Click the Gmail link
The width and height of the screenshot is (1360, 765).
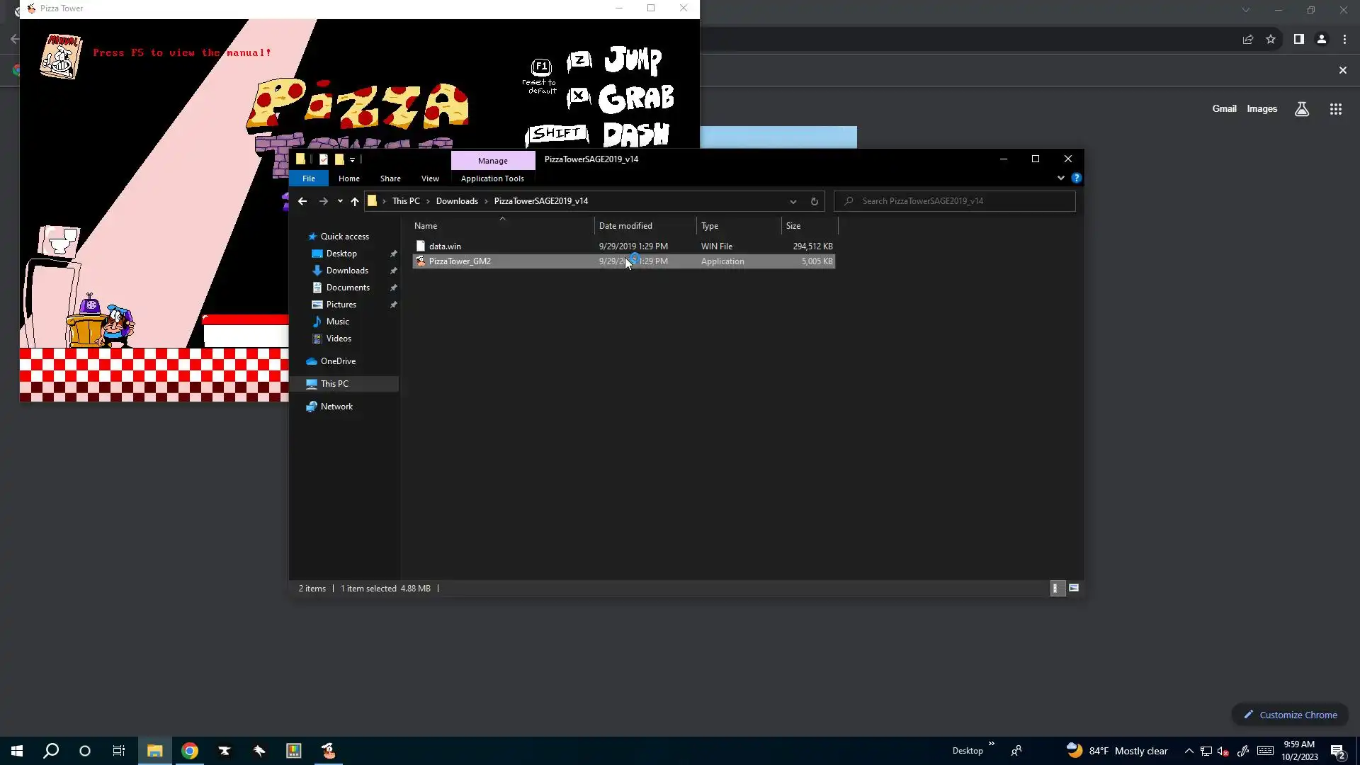[x=1224, y=108]
